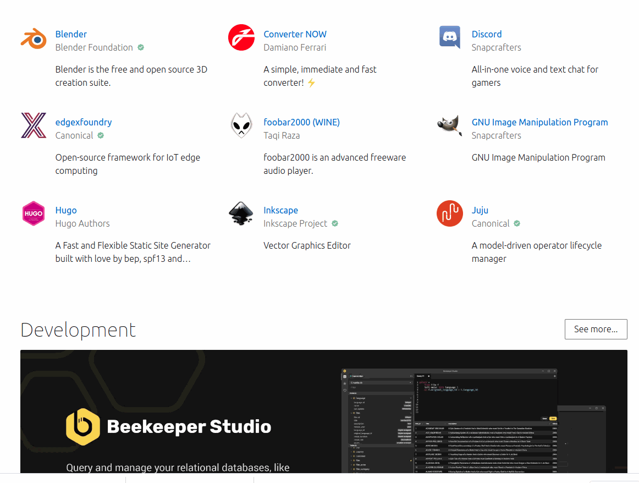Click the Blender app icon
Image resolution: width=639 pixels, height=483 pixels.
click(x=34, y=38)
